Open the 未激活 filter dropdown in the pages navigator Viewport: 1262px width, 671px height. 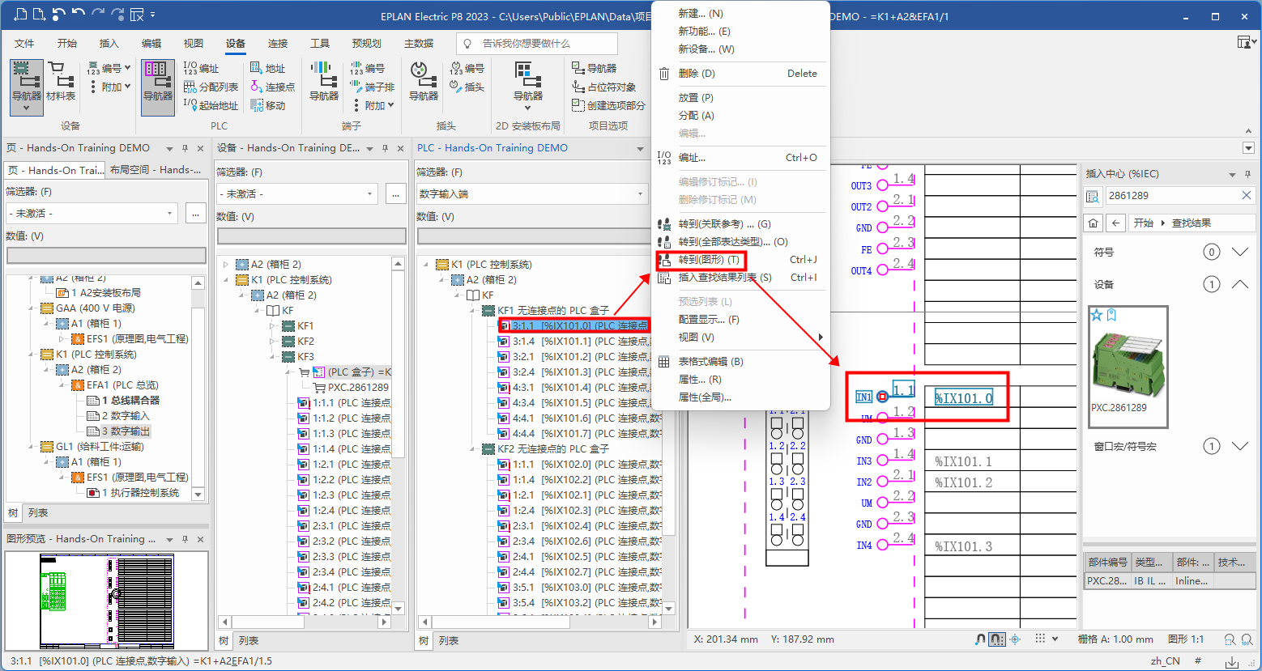[x=169, y=214]
